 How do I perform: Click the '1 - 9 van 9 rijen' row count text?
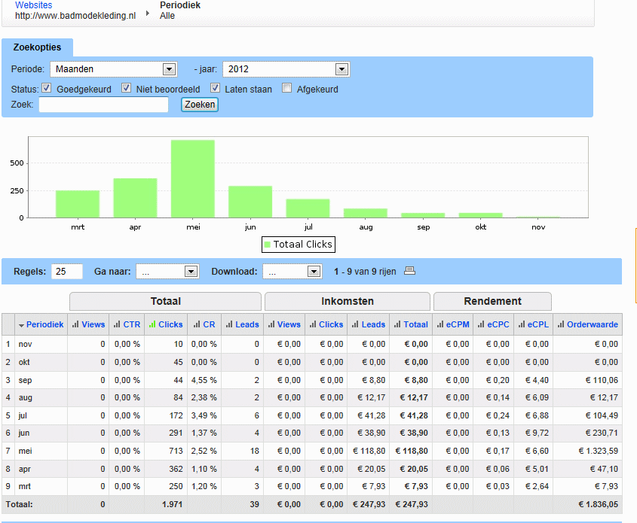pos(365,272)
